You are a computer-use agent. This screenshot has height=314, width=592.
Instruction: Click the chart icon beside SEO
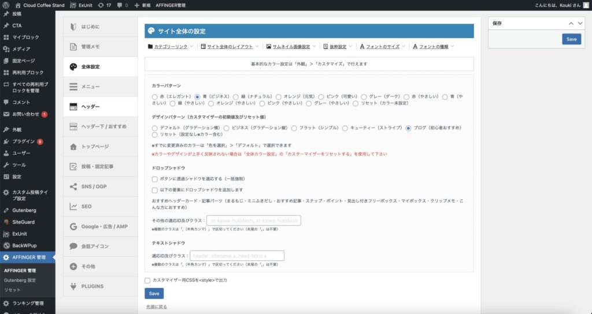[x=73, y=207]
